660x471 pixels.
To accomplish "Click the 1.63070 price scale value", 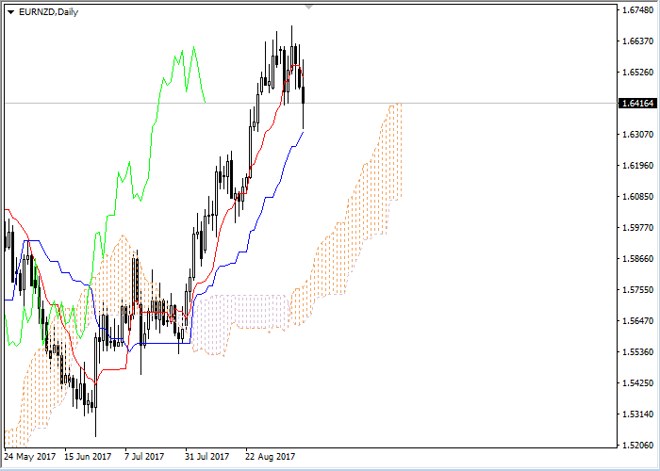I will coord(637,134).
